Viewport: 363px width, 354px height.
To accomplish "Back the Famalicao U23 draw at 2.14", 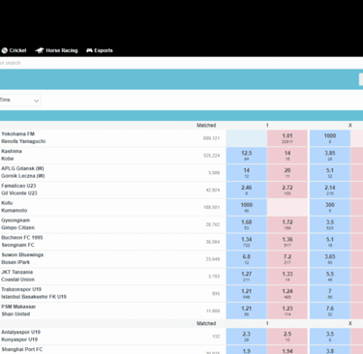I will point(330,190).
